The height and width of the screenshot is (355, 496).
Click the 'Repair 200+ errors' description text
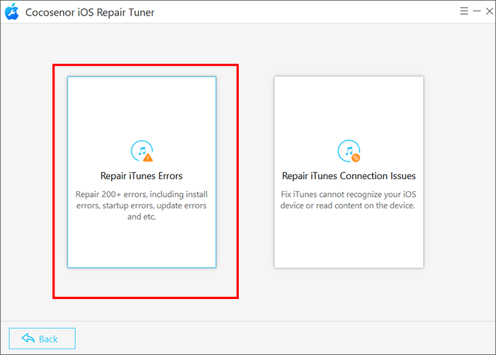(142, 205)
